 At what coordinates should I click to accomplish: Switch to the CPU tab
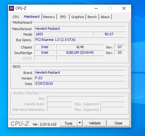[x=16, y=17]
